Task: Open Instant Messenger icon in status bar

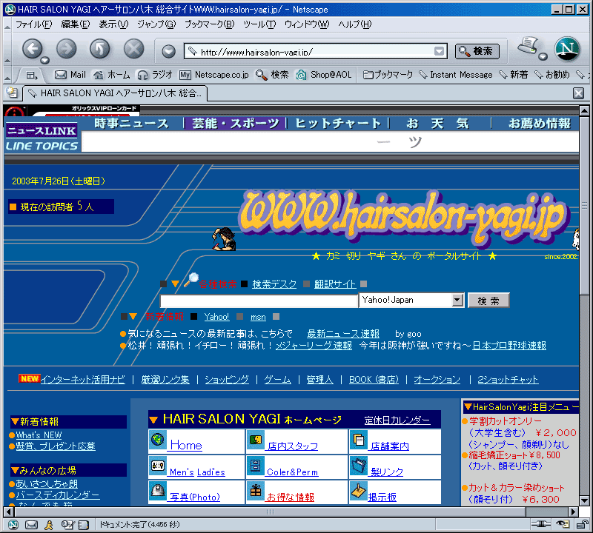Action: pyautogui.click(x=49, y=524)
